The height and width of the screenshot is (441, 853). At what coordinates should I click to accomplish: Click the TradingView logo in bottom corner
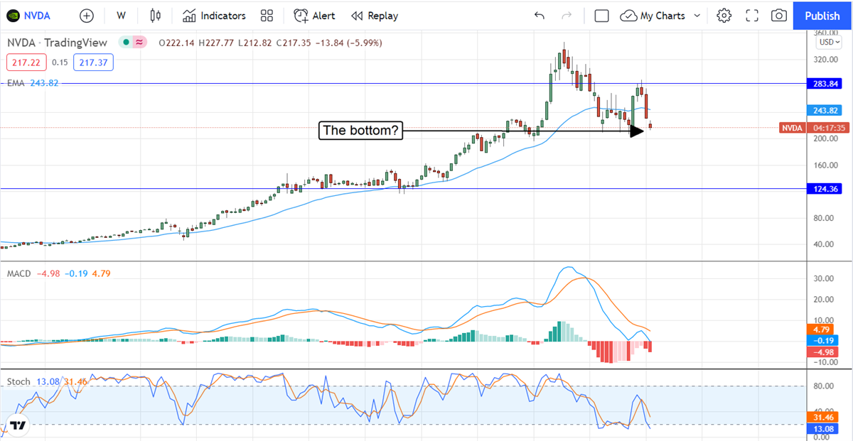click(x=18, y=425)
